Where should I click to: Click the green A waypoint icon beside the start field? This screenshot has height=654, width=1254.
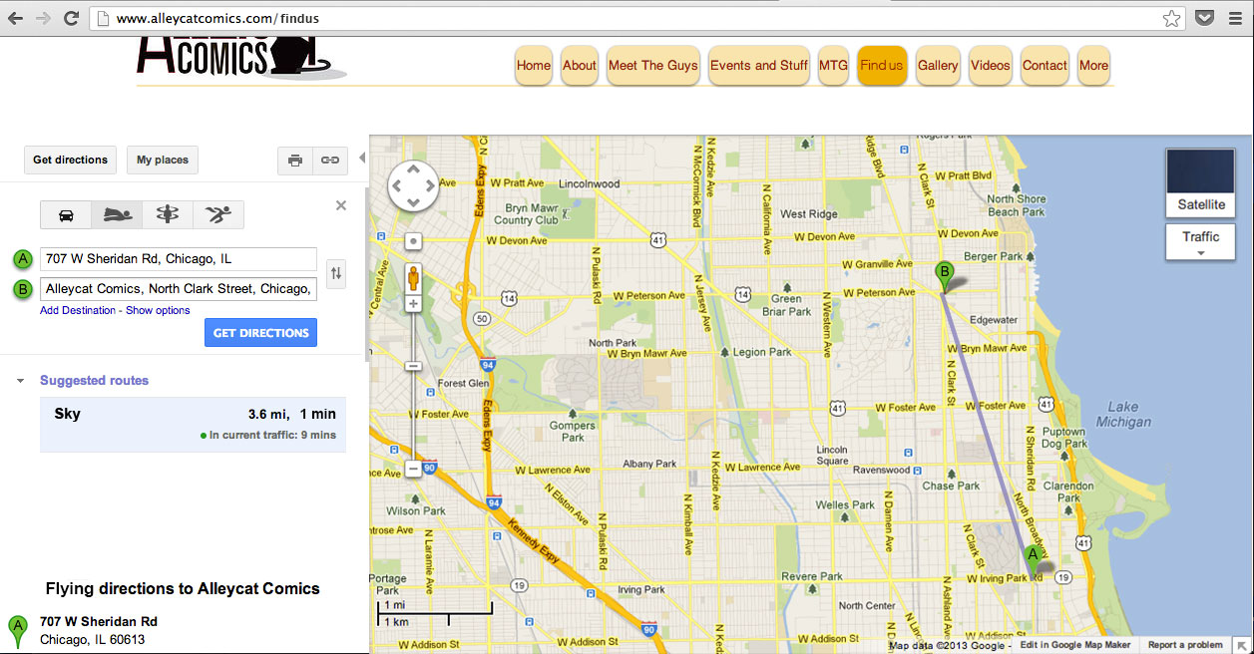pos(23,259)
